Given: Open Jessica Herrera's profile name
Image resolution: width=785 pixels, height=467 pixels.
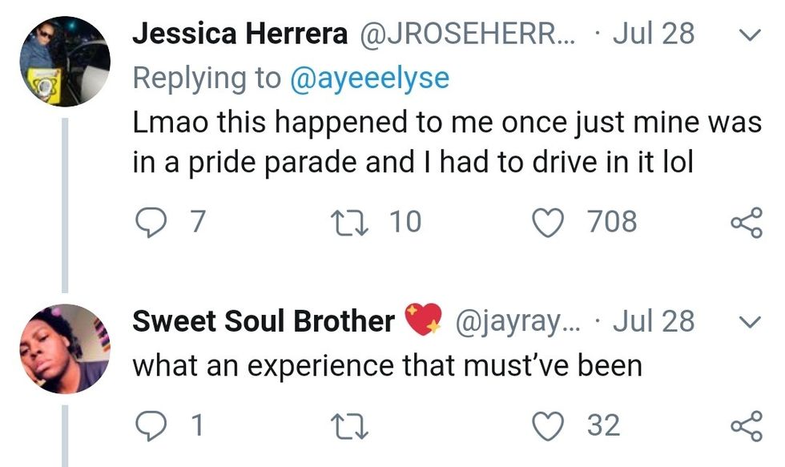Looking at the screenshot, I should click(240, 34).
